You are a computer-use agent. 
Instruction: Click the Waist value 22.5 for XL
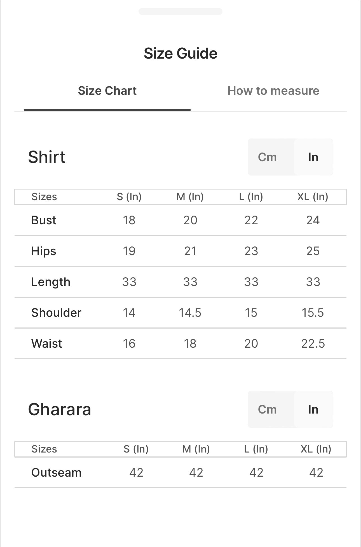point(313,343)
